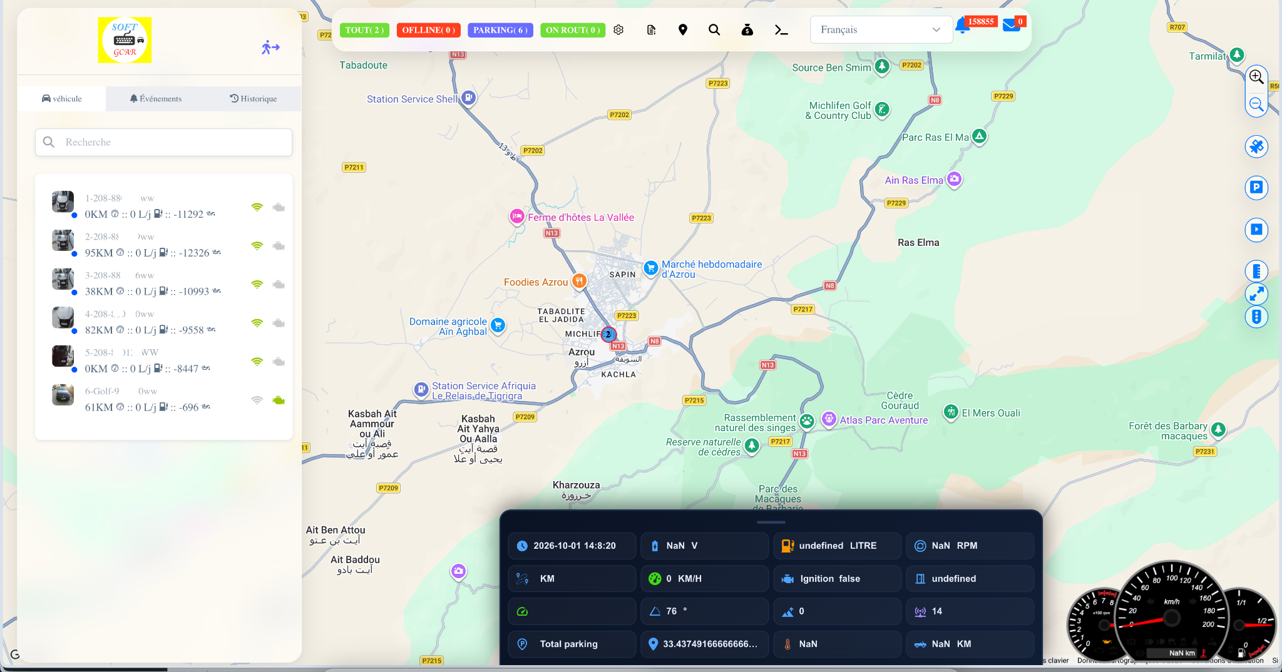Click the km/h speedometer gauge
This screenshot has height=672, width=1282.
point(1171,613)
